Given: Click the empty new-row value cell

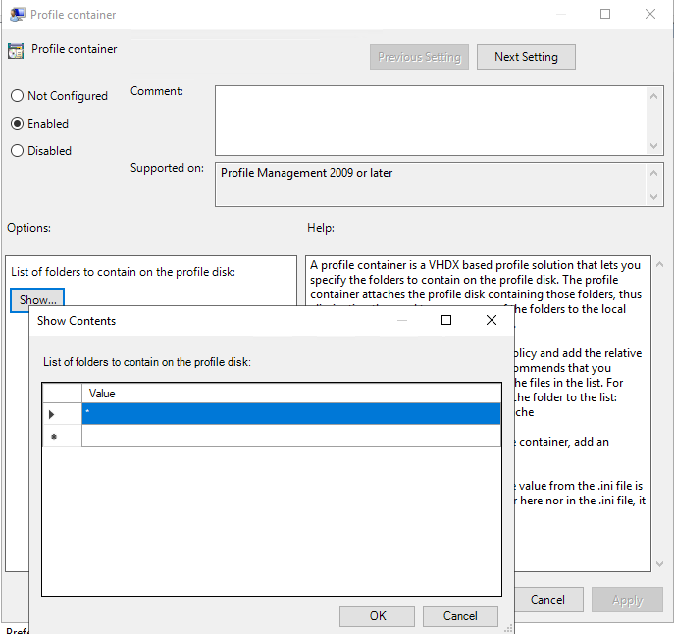Looking at the screenshot, I should (x=290, y=436).
